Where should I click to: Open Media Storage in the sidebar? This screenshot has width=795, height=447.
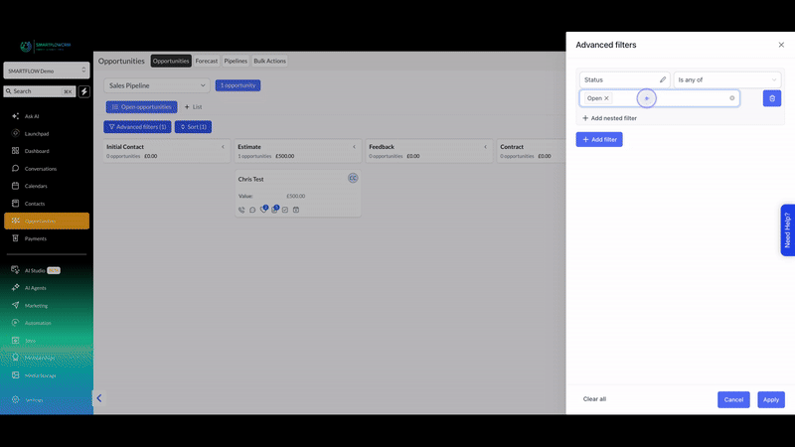pyautogui.click(x=40, y=375)
